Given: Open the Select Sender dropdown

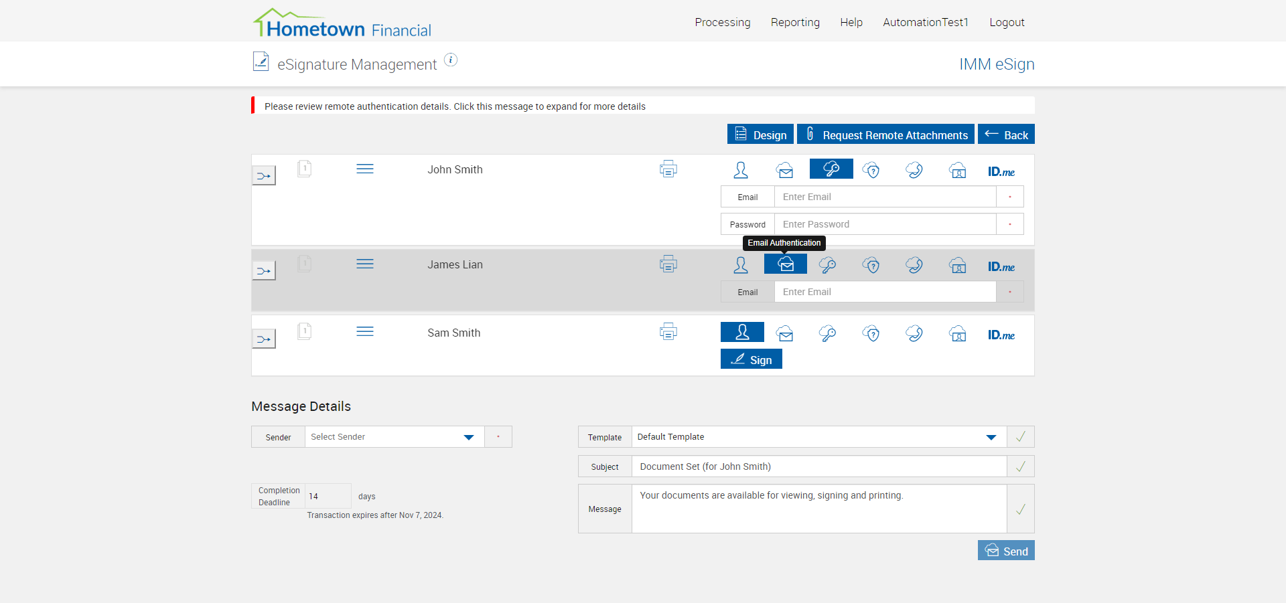Looking at the screenshot, I should pos(395,437).
